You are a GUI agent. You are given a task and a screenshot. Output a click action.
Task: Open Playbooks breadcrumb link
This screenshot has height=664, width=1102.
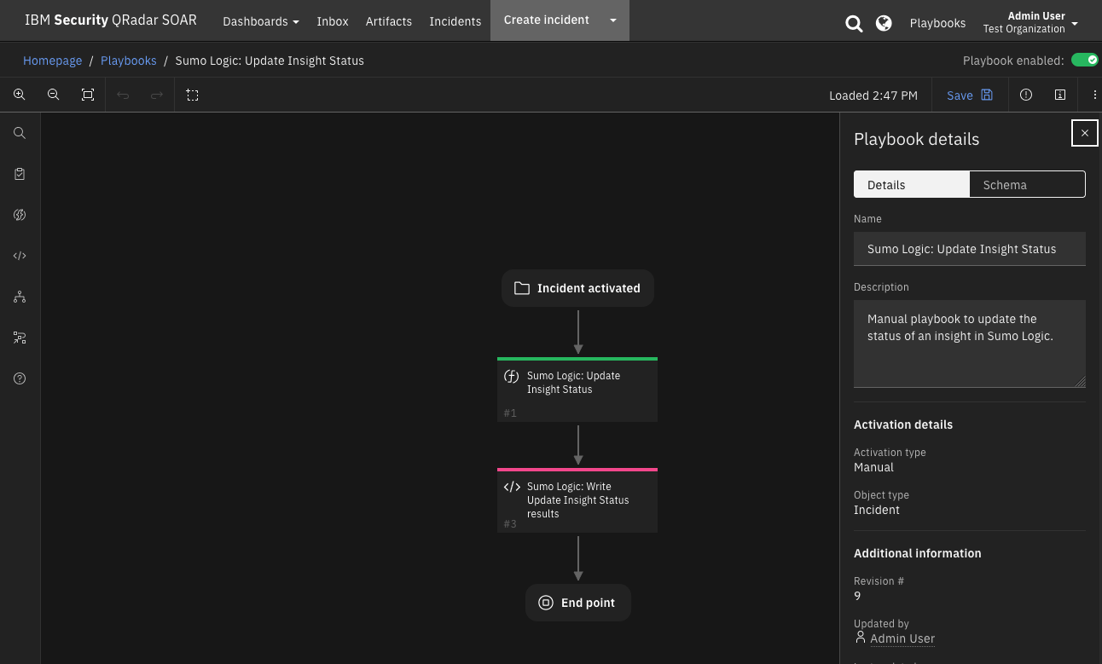129,61
